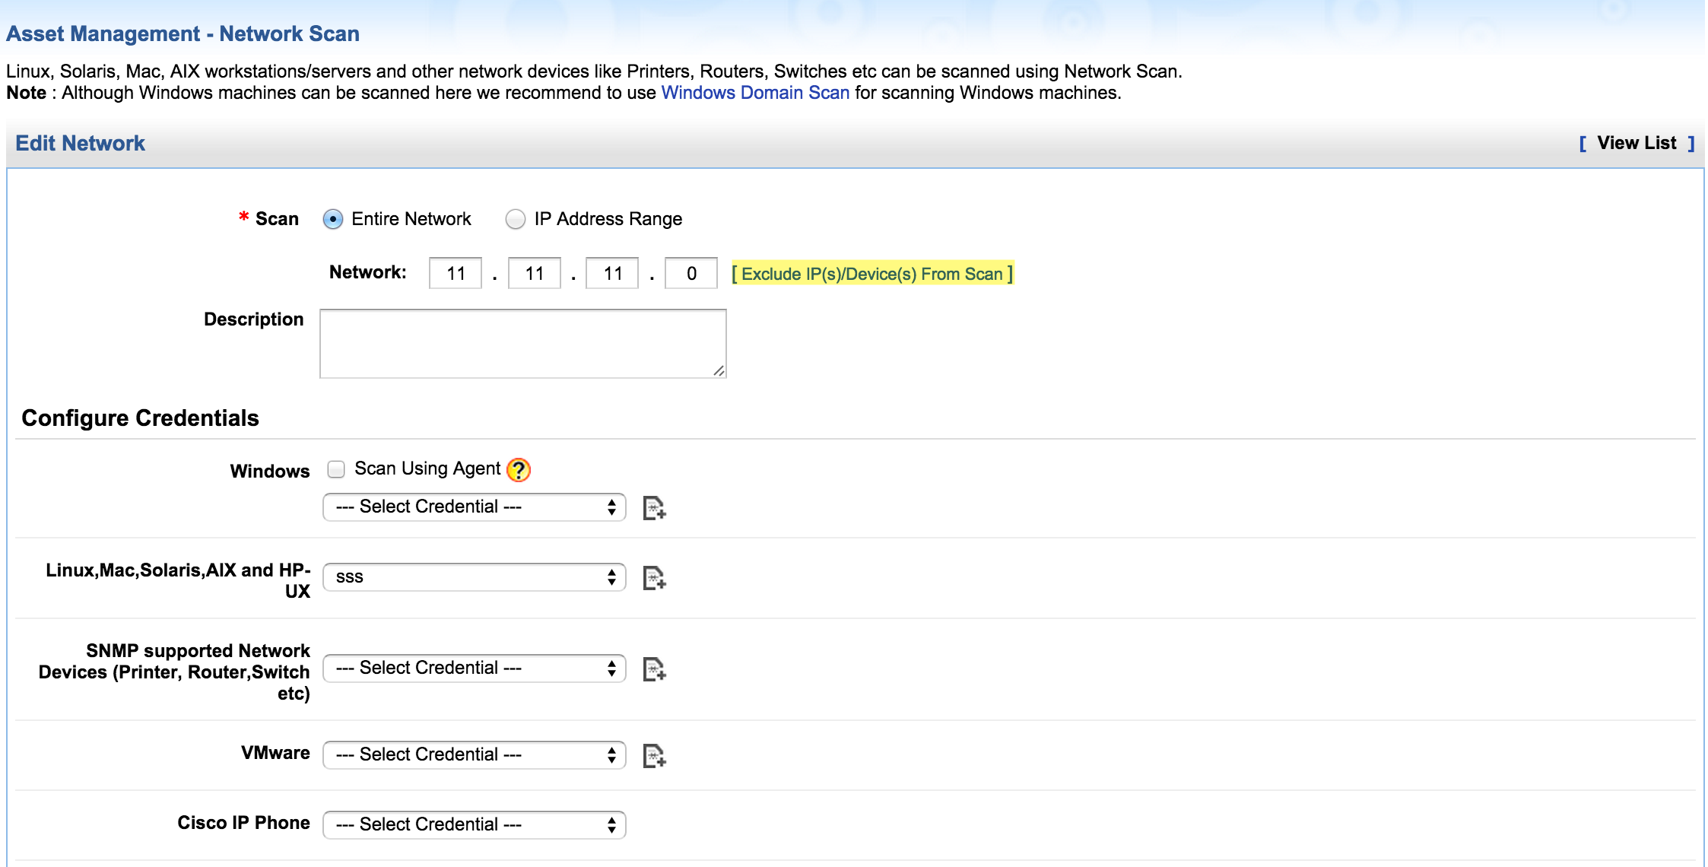The width and height of the screenshot is (1708, 867).
Task: Open Linux/Mac credential dropdown showing sss
Action: (x=474, y=577)
